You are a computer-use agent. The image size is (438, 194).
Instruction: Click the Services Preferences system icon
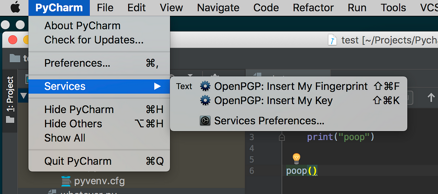tap(206, 121)
